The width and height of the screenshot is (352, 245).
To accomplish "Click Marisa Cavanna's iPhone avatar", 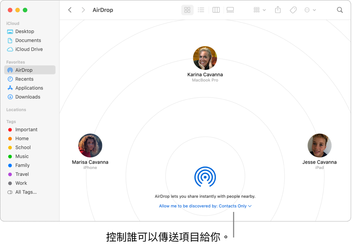I will pyautogui.click(x=90, y=145).
